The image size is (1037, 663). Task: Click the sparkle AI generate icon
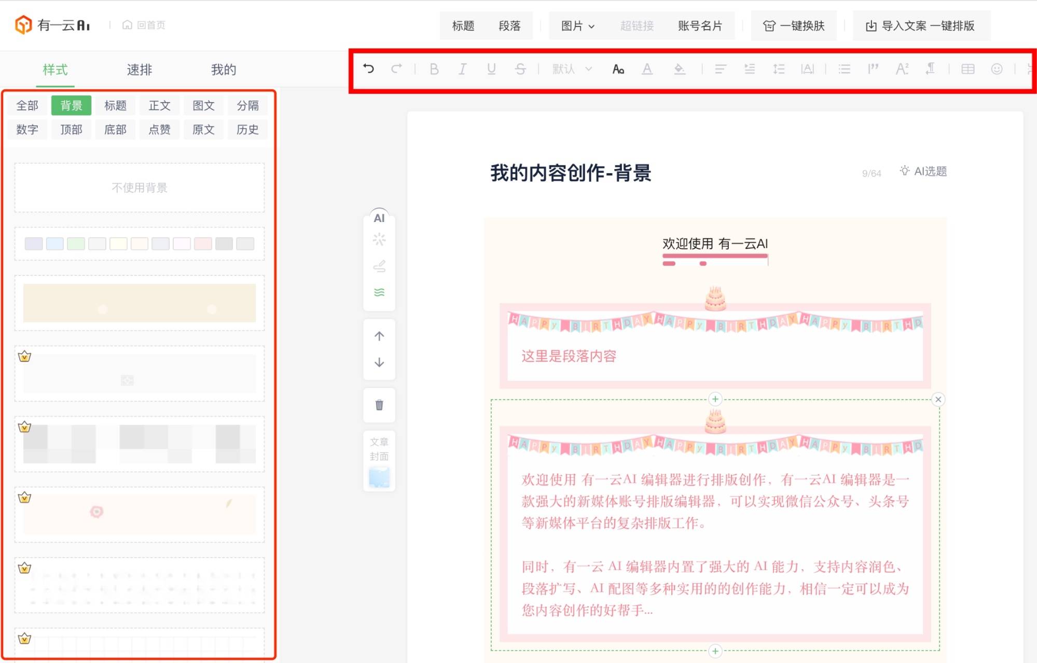coord(379,240)
